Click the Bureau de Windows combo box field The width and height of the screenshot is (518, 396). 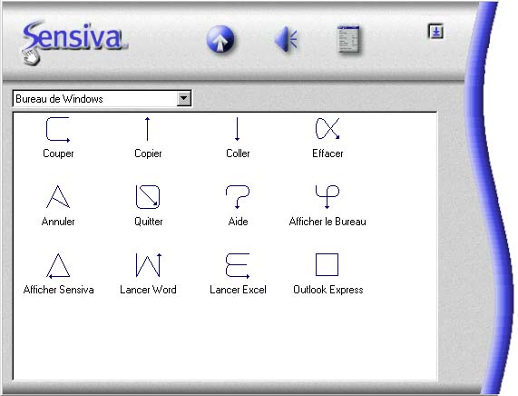point(102,99)
